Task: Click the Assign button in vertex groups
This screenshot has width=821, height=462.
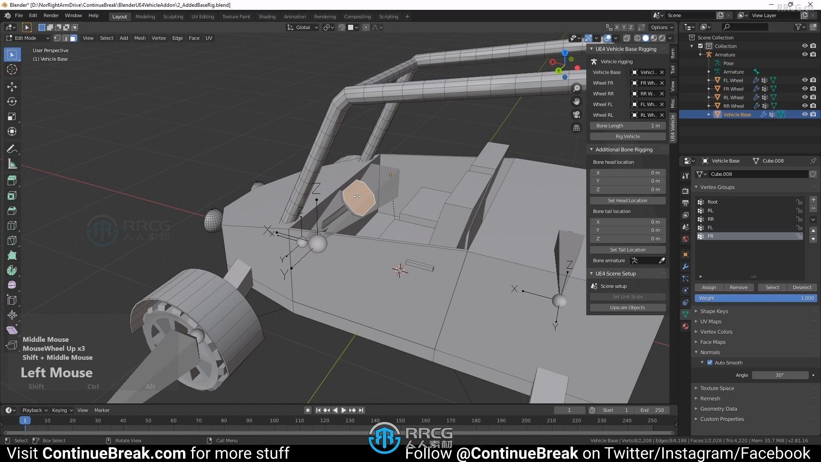Action: click(x=708, y=287)
